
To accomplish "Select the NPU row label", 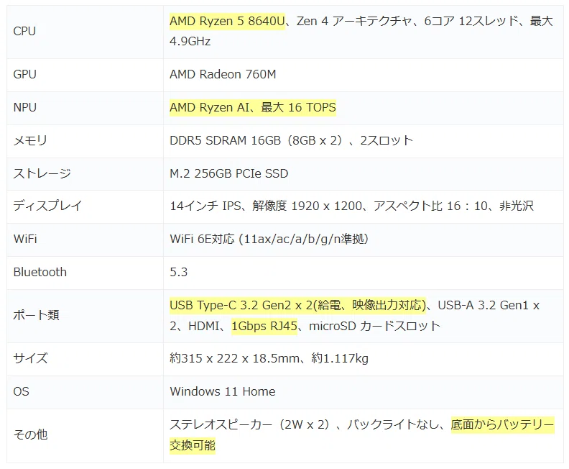I will [x=24, y=107].
